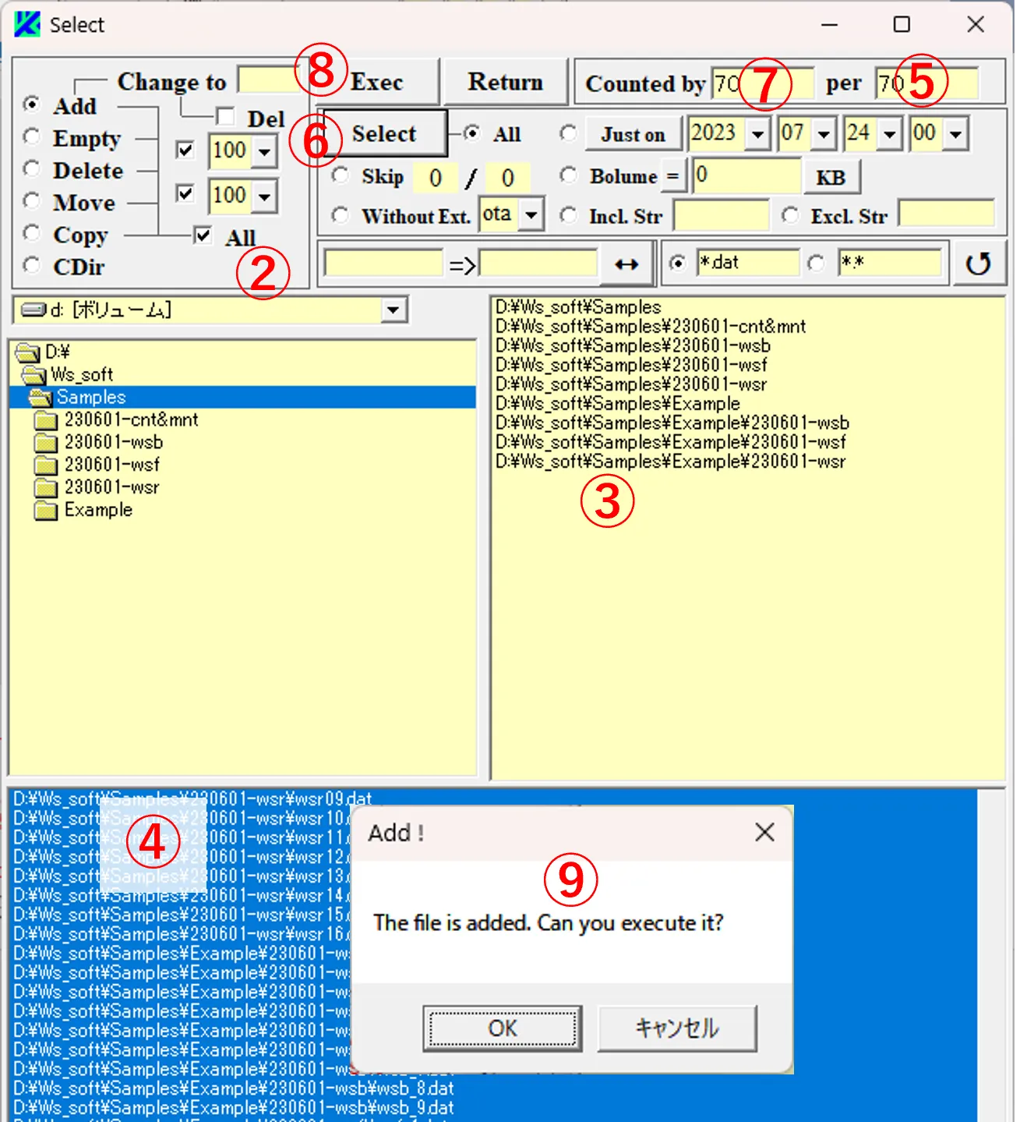This screenshot has width=1027, height=1122.
Task: Click the 230601-wsf folder icon
Action: (x=47, y=465)
